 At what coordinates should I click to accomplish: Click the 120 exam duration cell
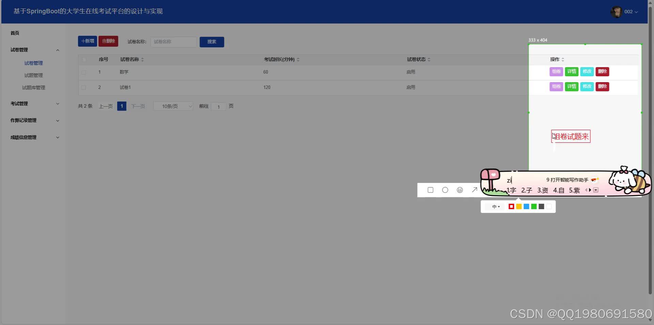click(x=267, y=88)
